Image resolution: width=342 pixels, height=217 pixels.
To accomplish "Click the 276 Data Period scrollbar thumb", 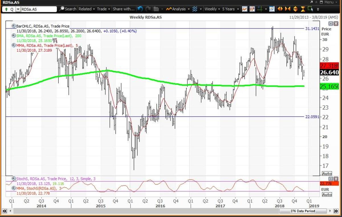I will pyautogui.click(x=302, y=211).
